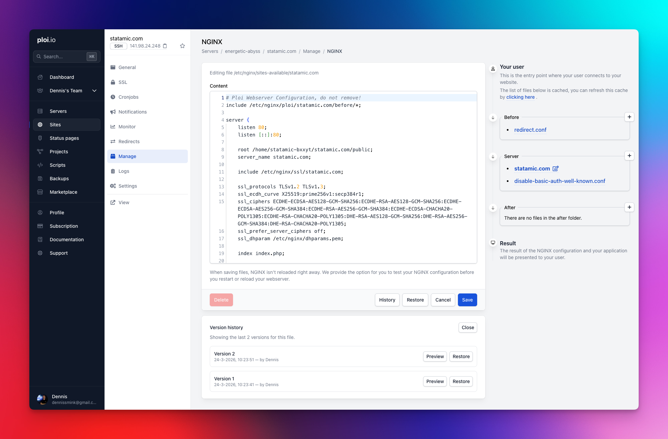
Task: Open the Dashboard from the sidebar
Action: 62,77
